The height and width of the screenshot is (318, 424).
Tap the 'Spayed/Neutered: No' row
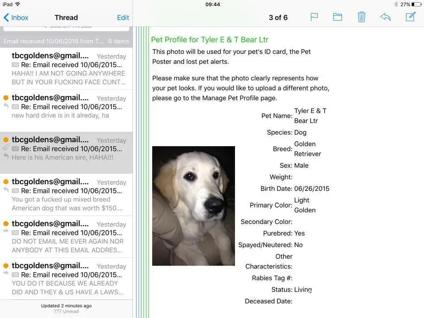click(x=270, y=245)
